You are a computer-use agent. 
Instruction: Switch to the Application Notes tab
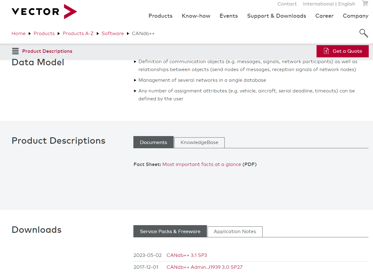(235, 232)
